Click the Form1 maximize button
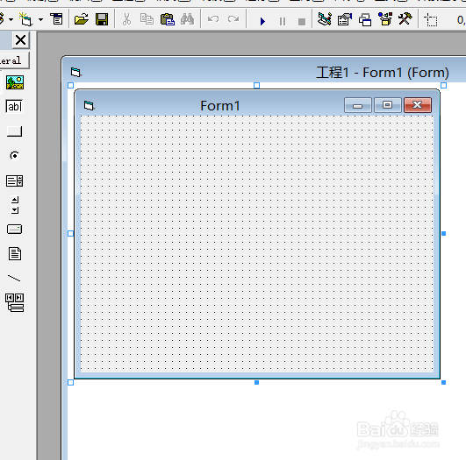This screenshot has width=466, height=460. click(388, 105)
